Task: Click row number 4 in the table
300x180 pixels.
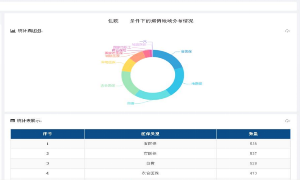Action: point(47,173)
